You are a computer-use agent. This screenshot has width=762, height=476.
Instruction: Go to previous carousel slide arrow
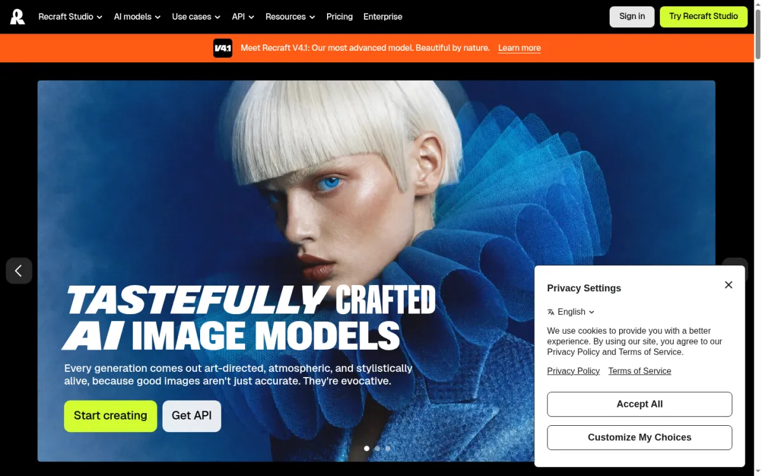19,270
